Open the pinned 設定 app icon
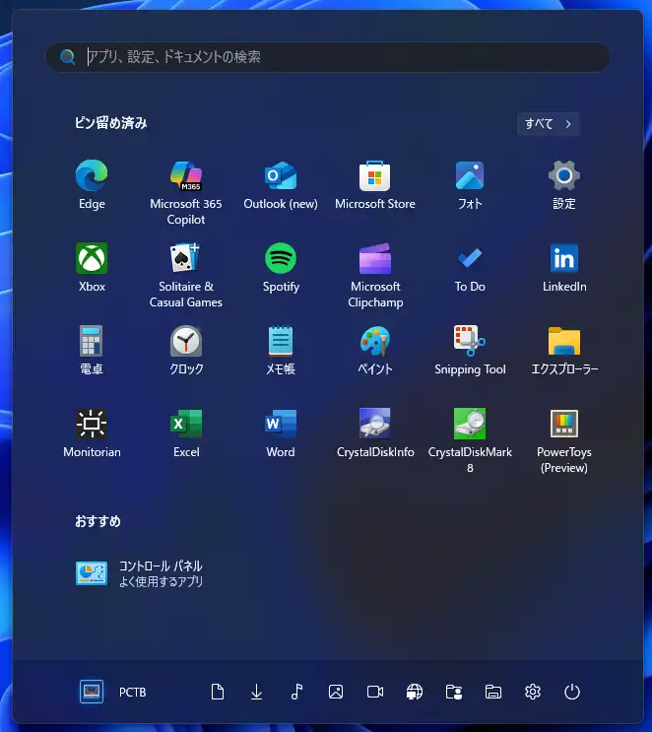This screenshot has width=652, height=732. 564,185
